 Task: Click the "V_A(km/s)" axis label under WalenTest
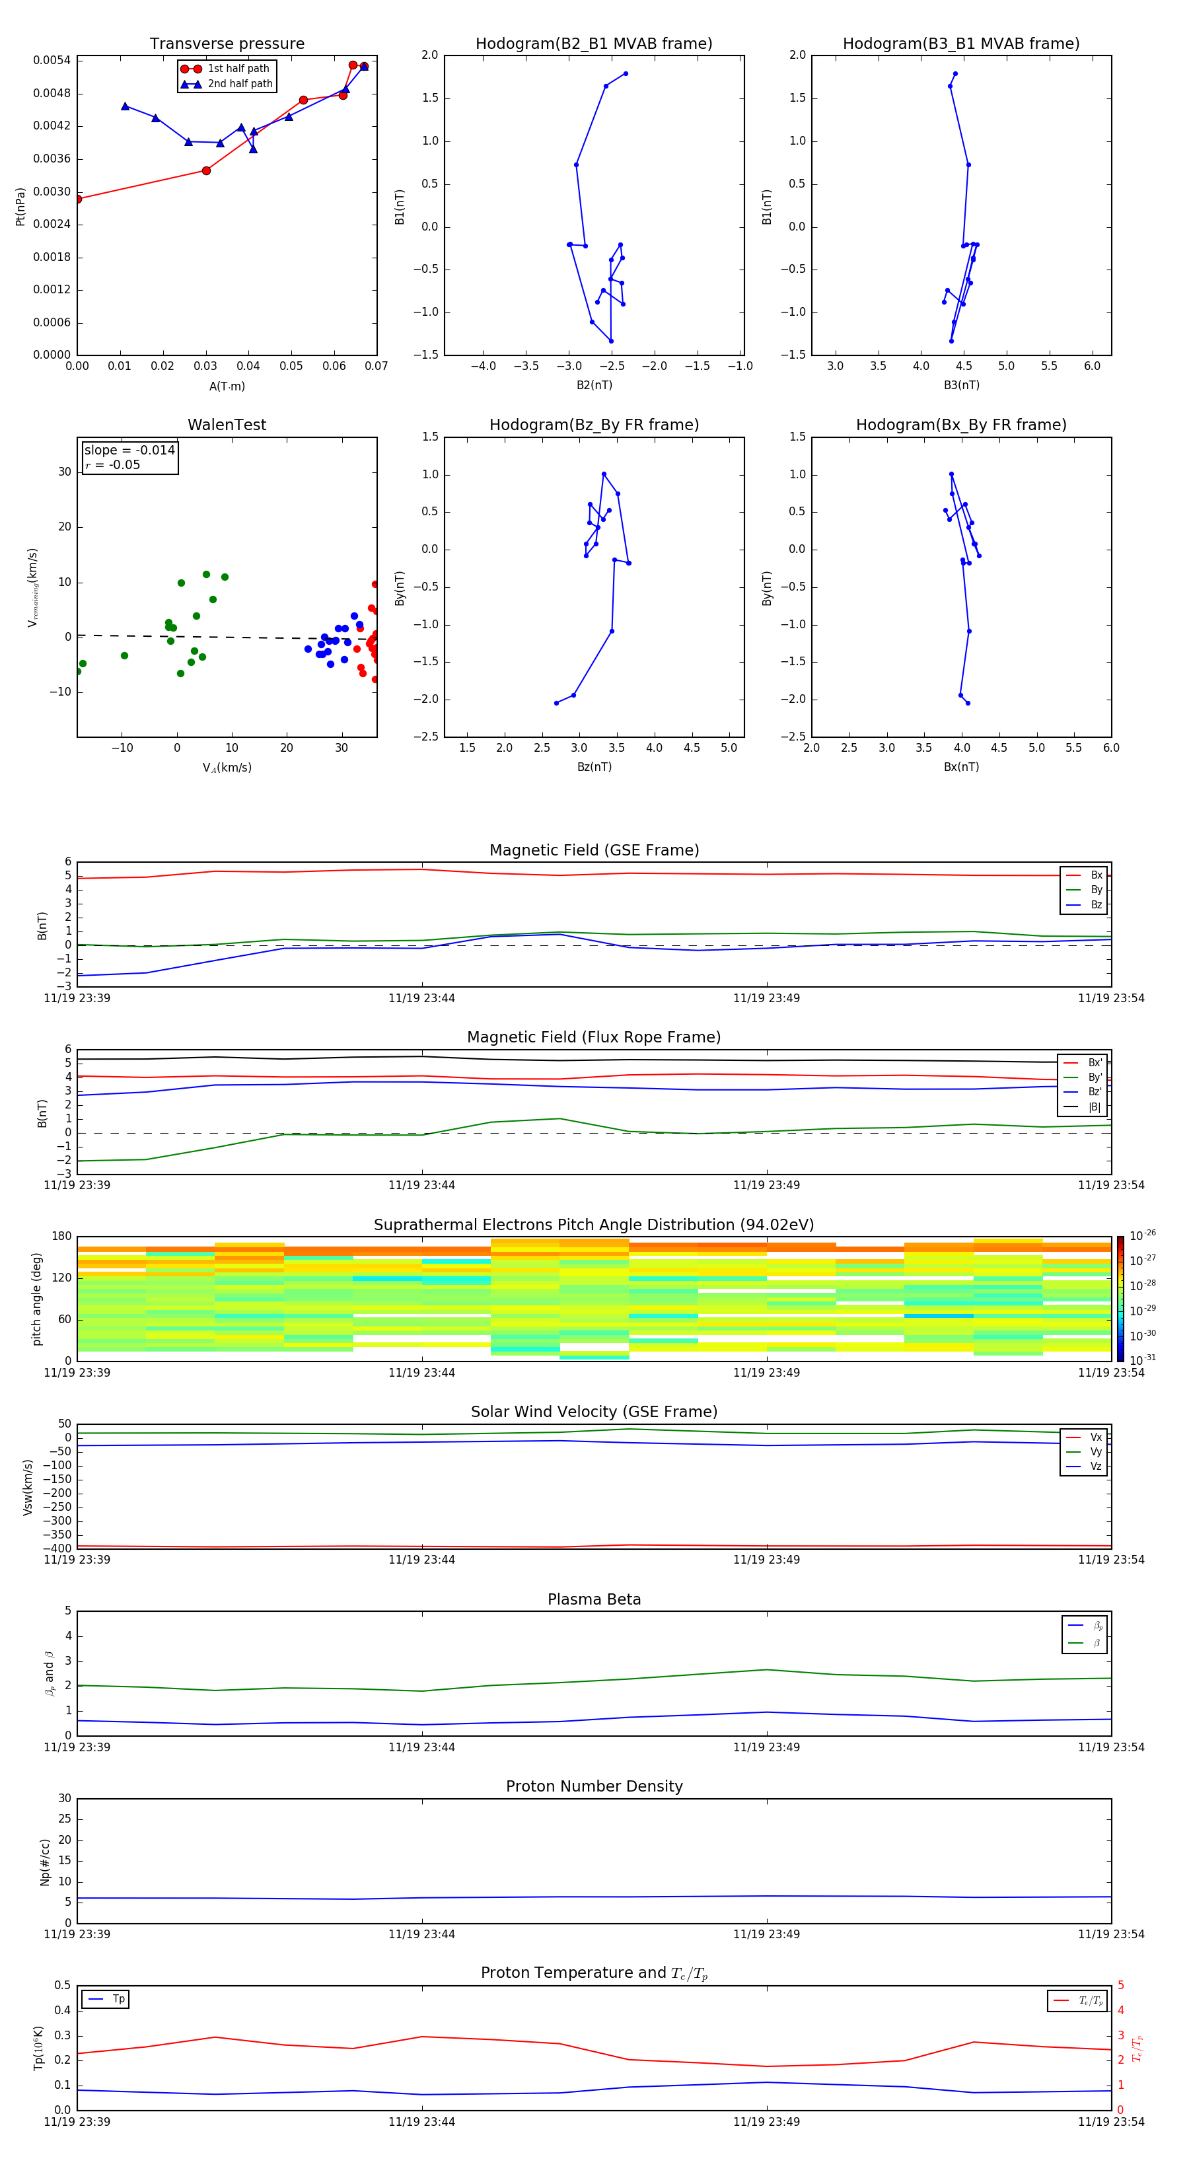pos(227,768)
